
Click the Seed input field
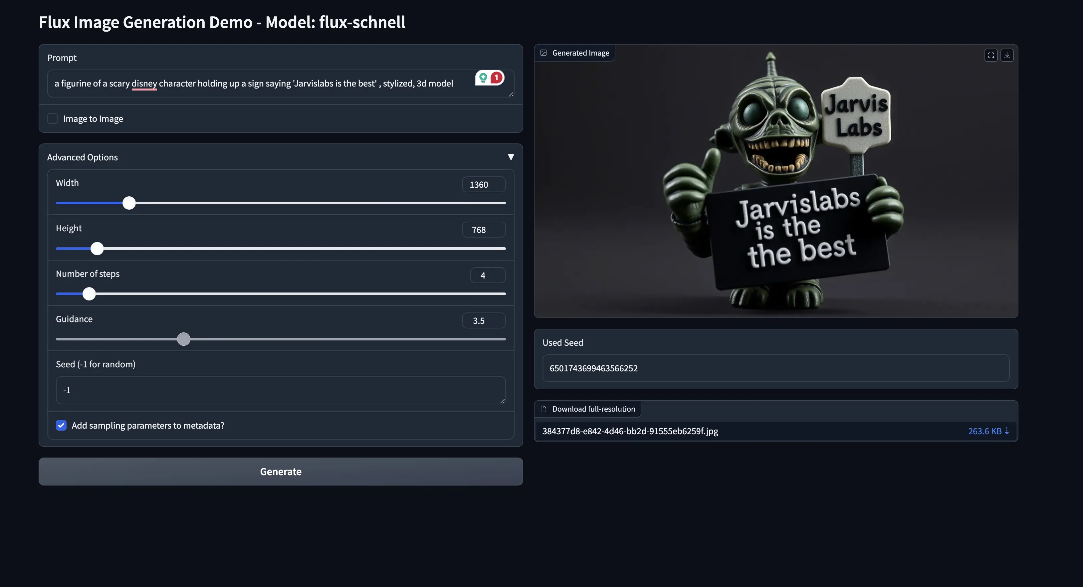281,390
